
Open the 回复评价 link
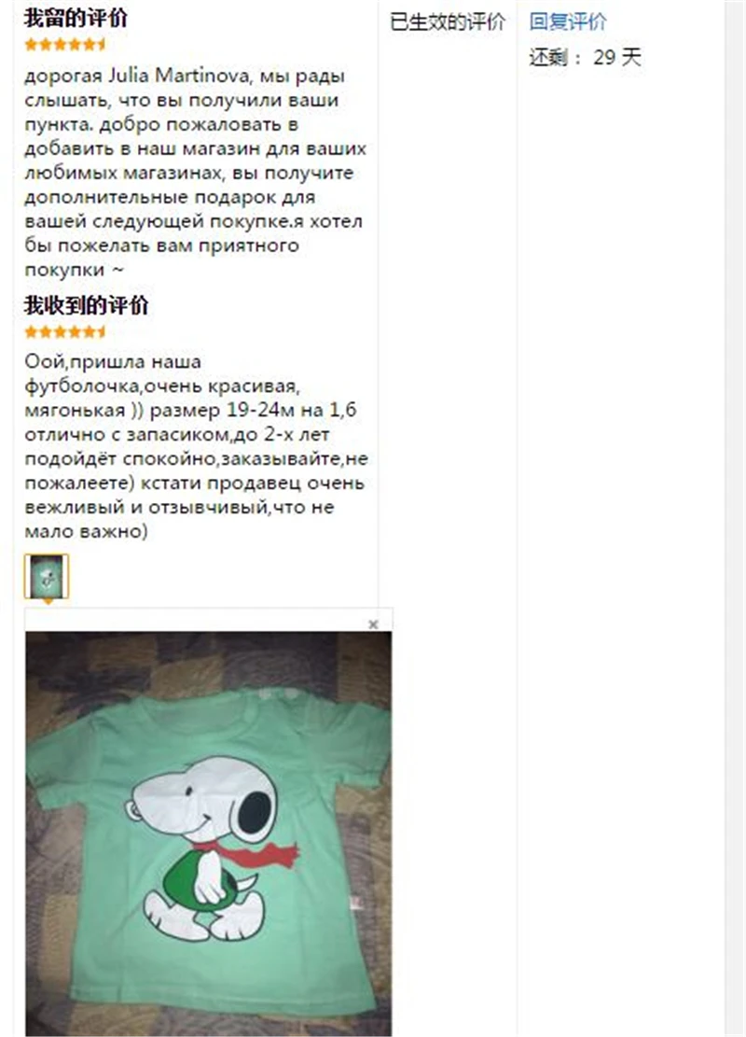tap(568, 21)
